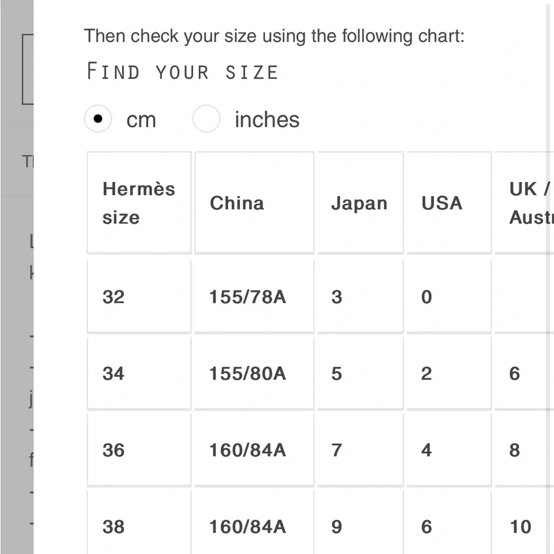Click the China 155/78A cell
Screen dimensions: 554x554
click(x=254, y=297)
